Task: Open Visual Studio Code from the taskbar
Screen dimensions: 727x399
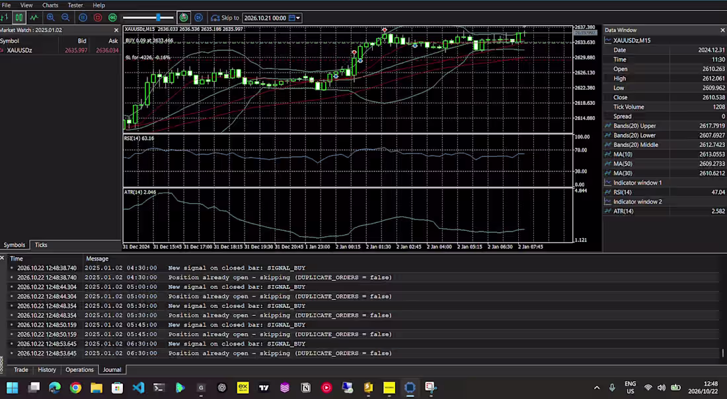Action: pyautogui.click(x=138, y=387)
